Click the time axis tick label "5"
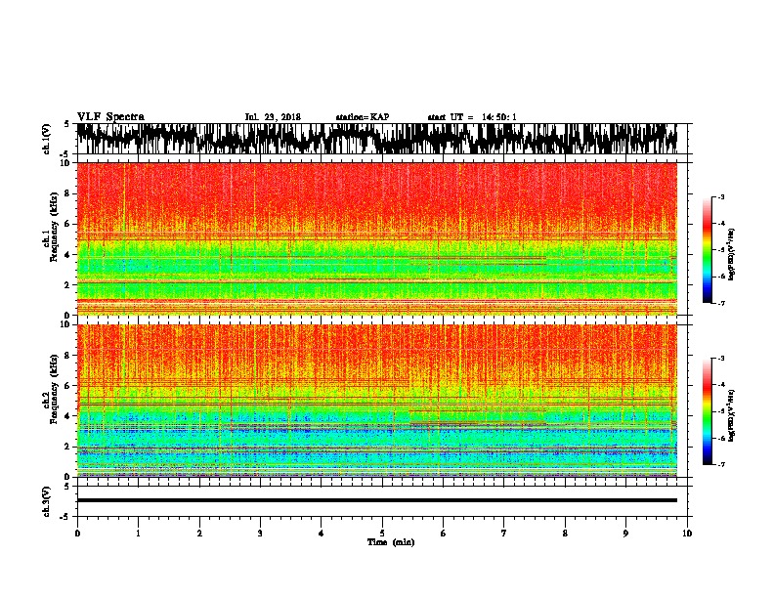This screenshot has width=774, height=598. [382, 534]
